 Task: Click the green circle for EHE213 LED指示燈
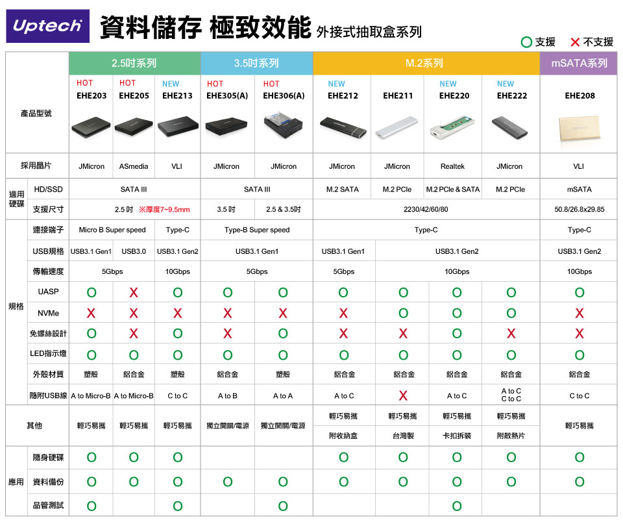pos(178,355)
